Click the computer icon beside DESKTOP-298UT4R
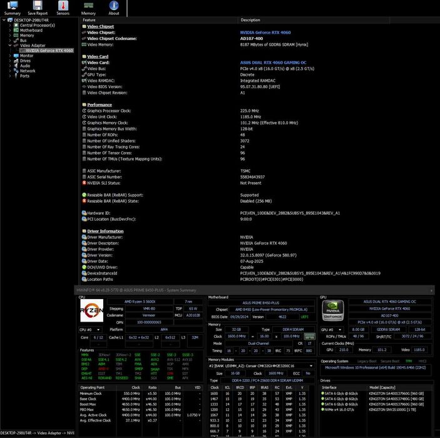This screenshot has height=438, width=440. pos(10,20)
